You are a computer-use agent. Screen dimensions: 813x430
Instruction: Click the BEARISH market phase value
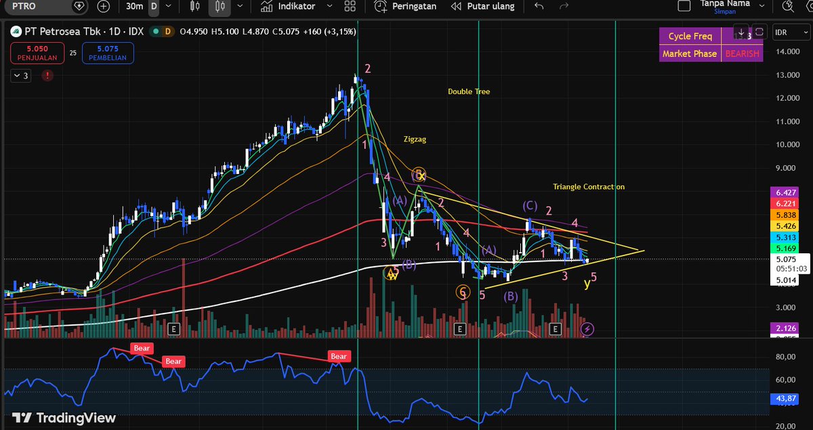pos(742,53)
